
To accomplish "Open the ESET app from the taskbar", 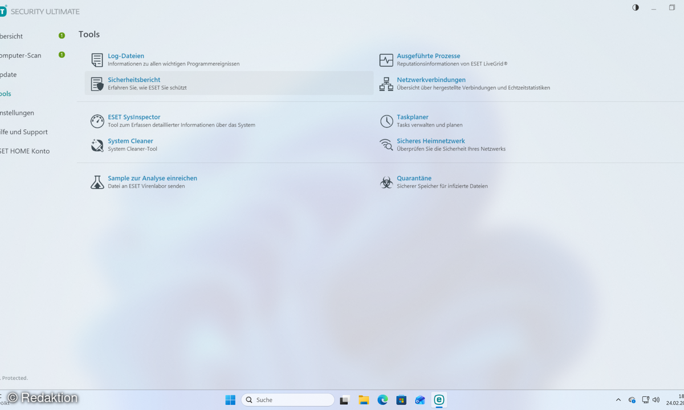I will pyautogui.click(x=439, y=400).
